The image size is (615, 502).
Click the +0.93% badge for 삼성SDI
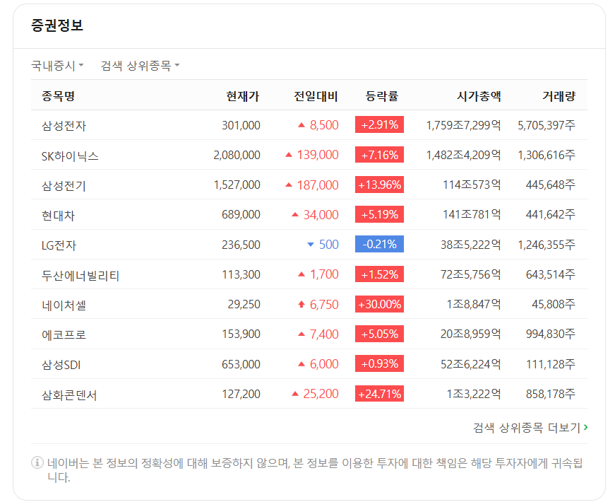(x=379, y=363)
